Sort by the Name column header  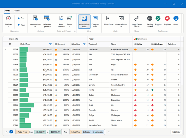tap(121, 44)
